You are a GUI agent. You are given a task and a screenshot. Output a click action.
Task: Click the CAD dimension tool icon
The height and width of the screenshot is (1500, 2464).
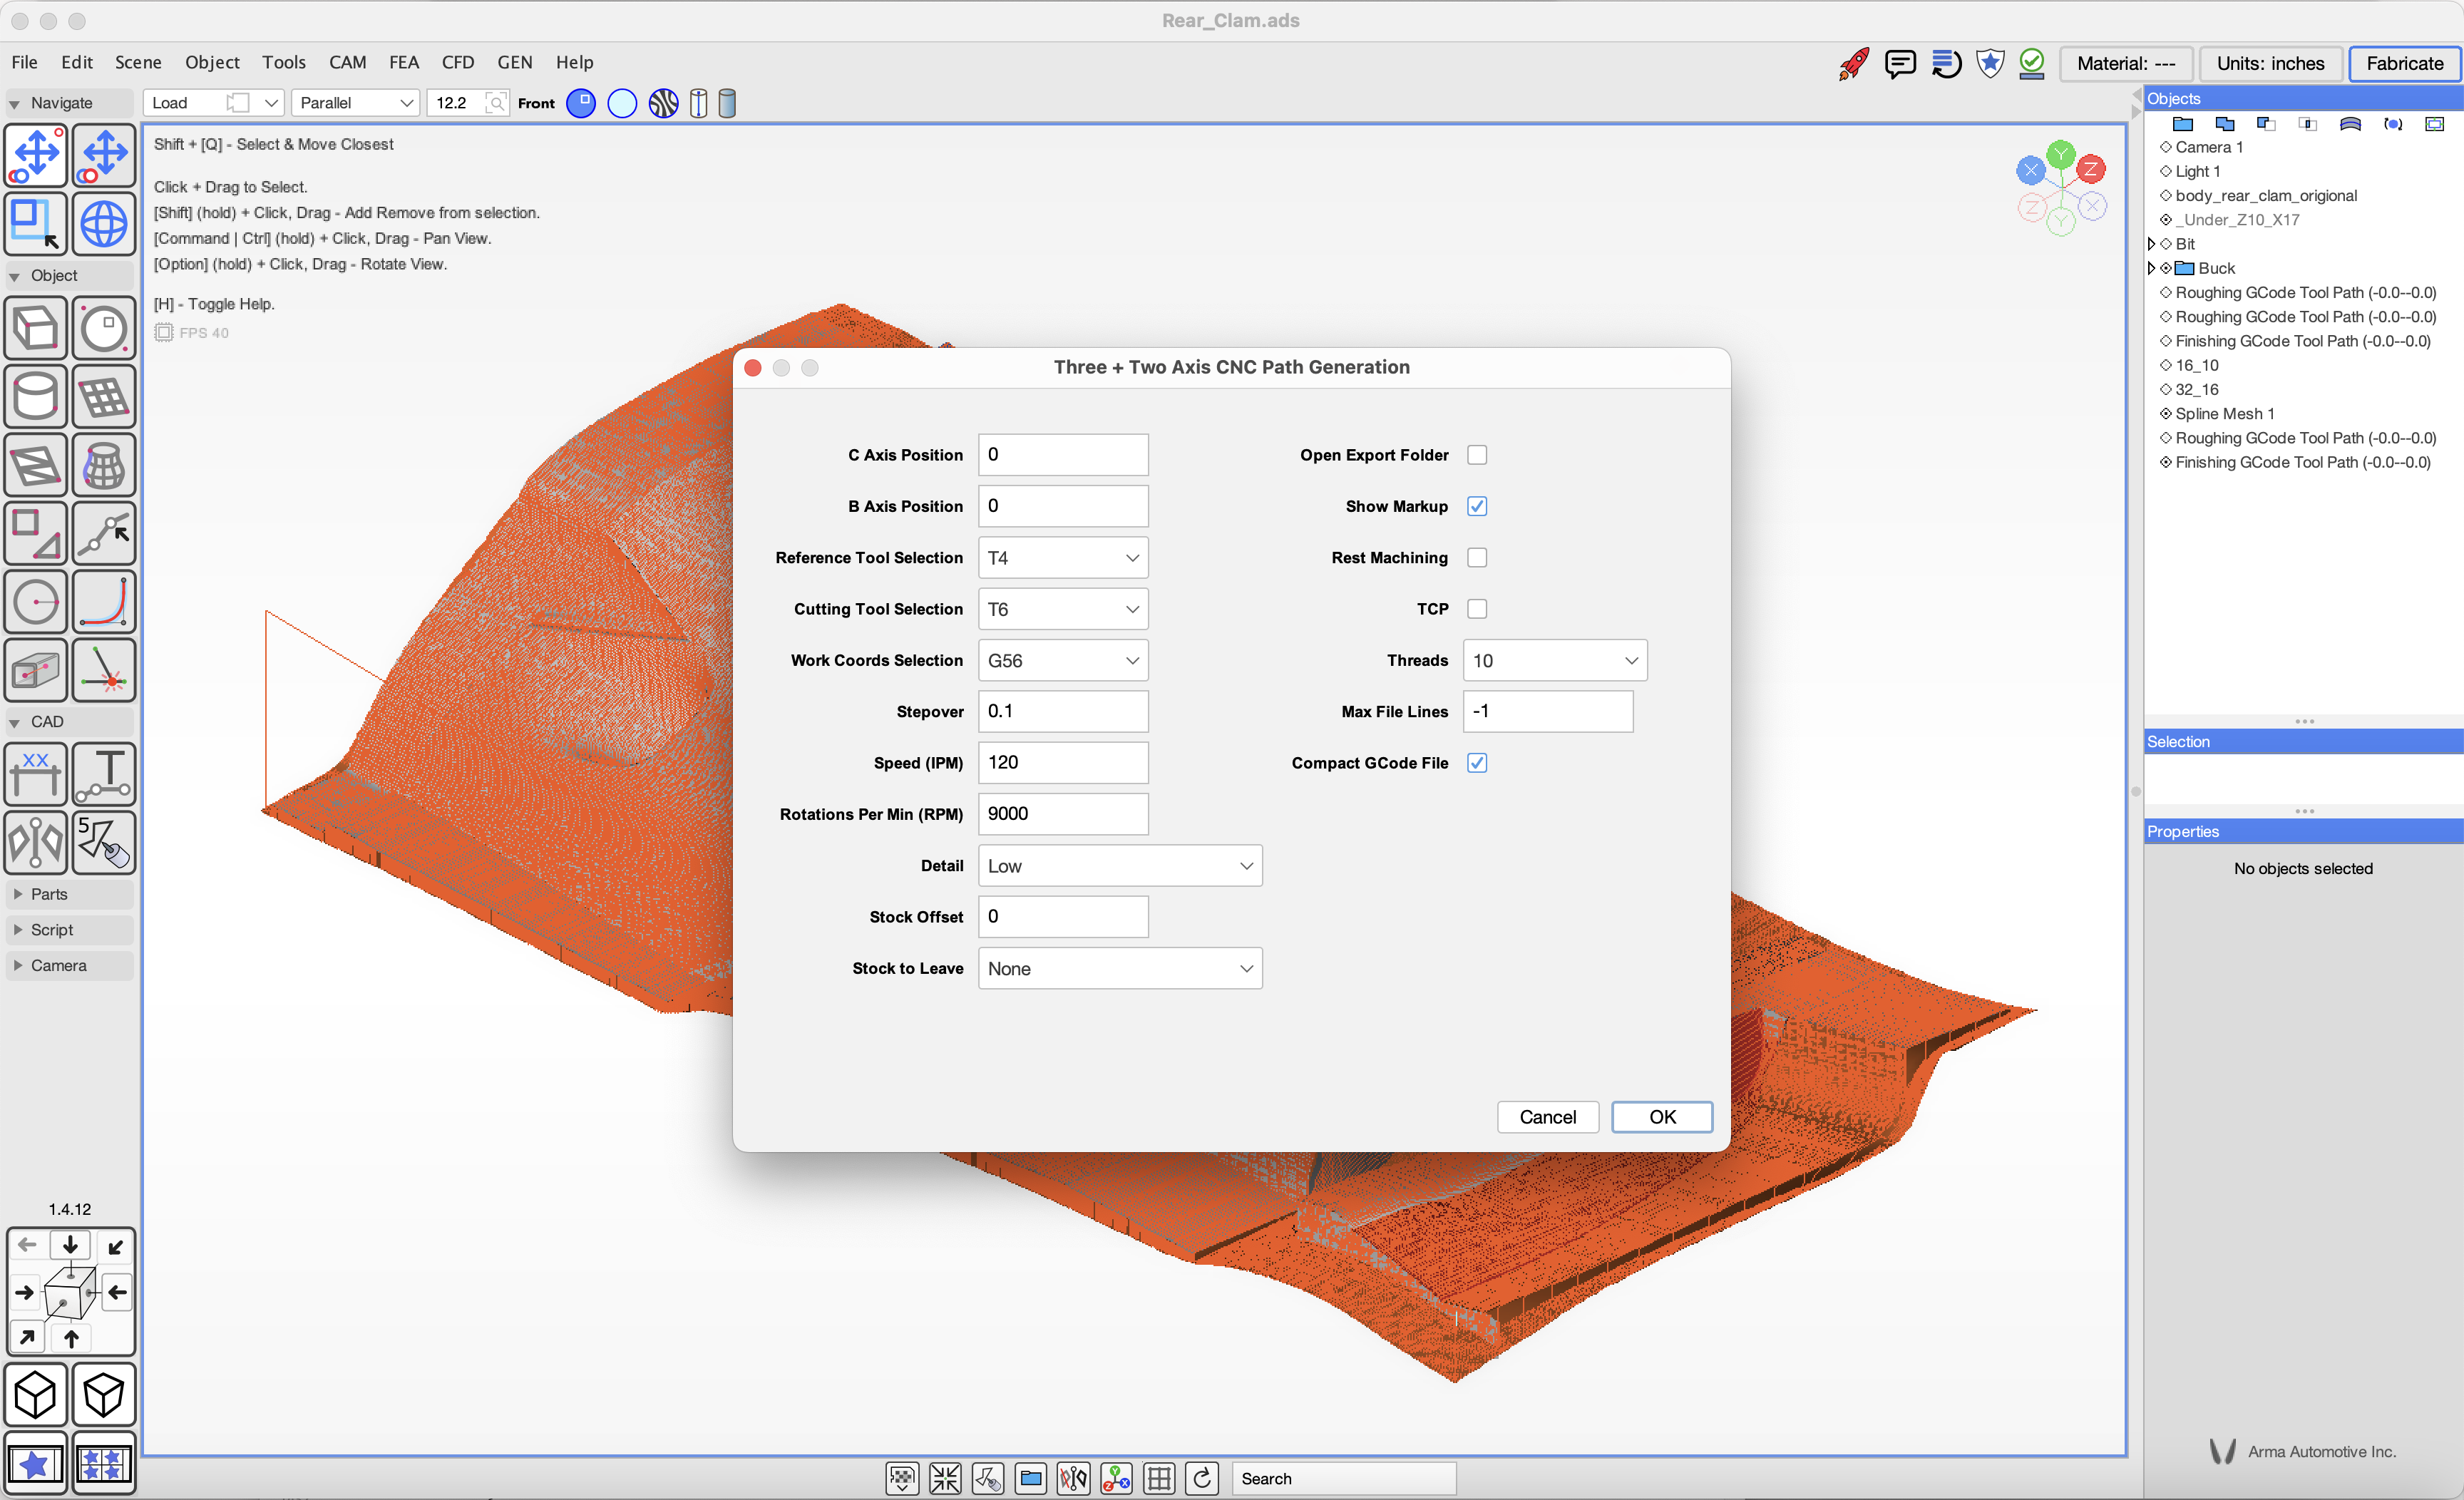pyautogui.click(x=36, y=773)
